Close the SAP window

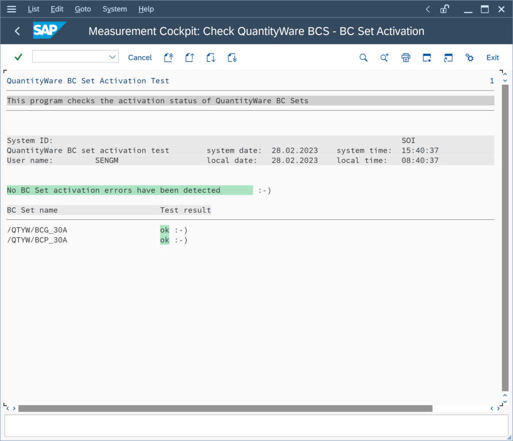point(501,9)
